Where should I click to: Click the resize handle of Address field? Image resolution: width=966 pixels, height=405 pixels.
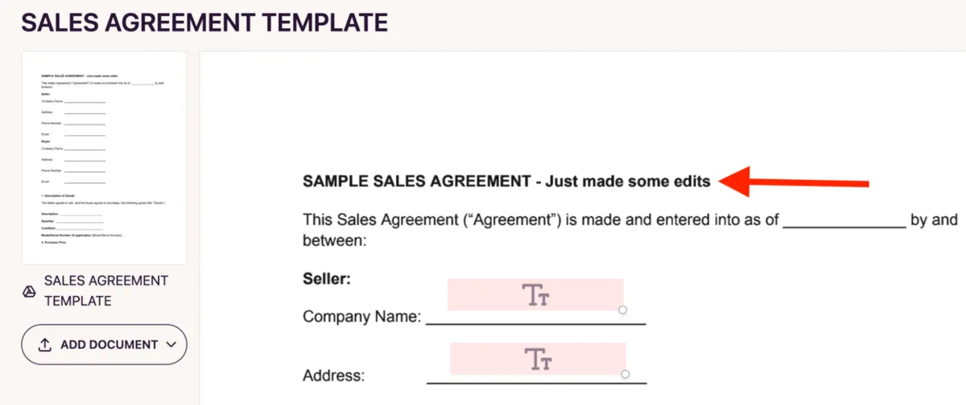[625, 374]
